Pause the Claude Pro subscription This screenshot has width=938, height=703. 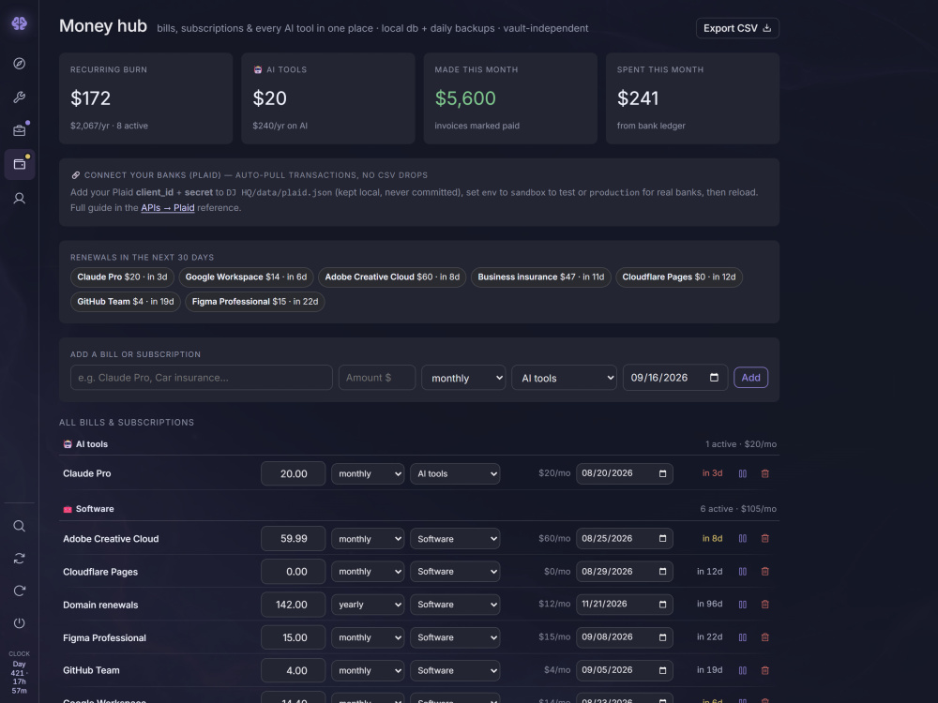[742, 473]
